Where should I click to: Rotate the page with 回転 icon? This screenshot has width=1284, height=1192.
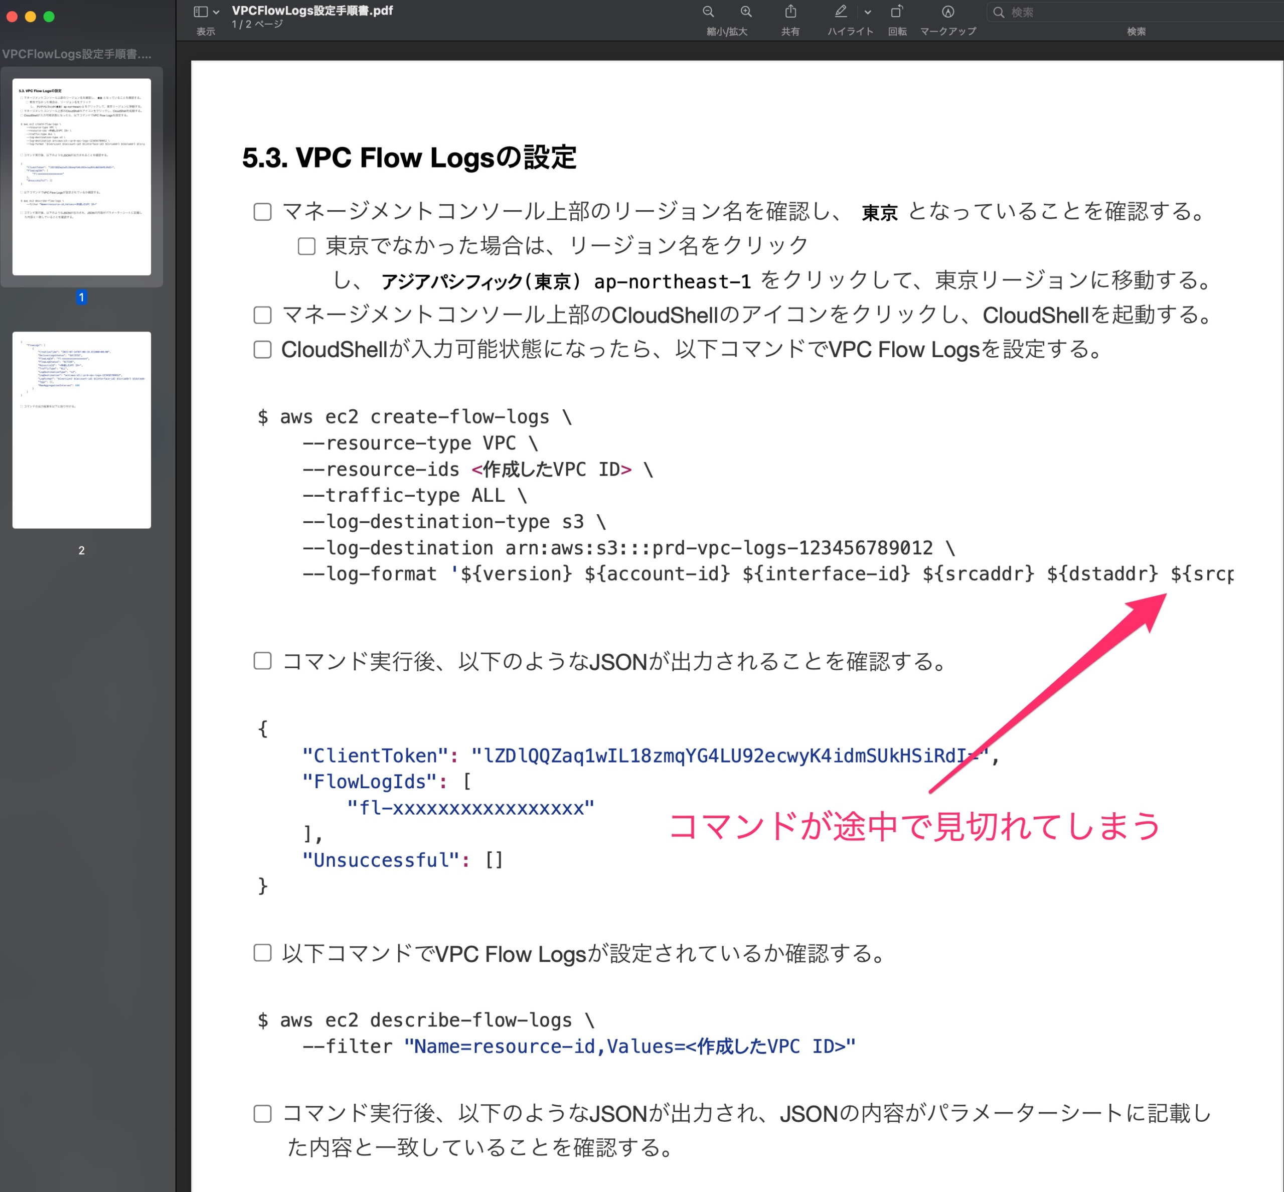(896, 12)
